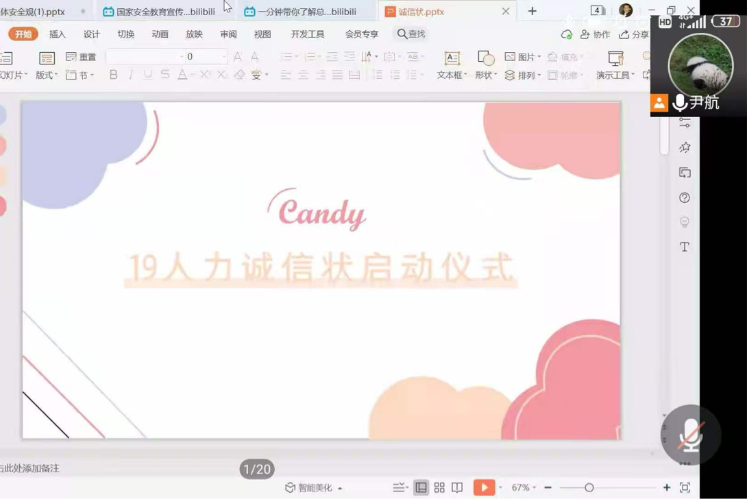Click the Candy slide title text
The height and width of the screenshot is (499, 747).
coord(321,212)
